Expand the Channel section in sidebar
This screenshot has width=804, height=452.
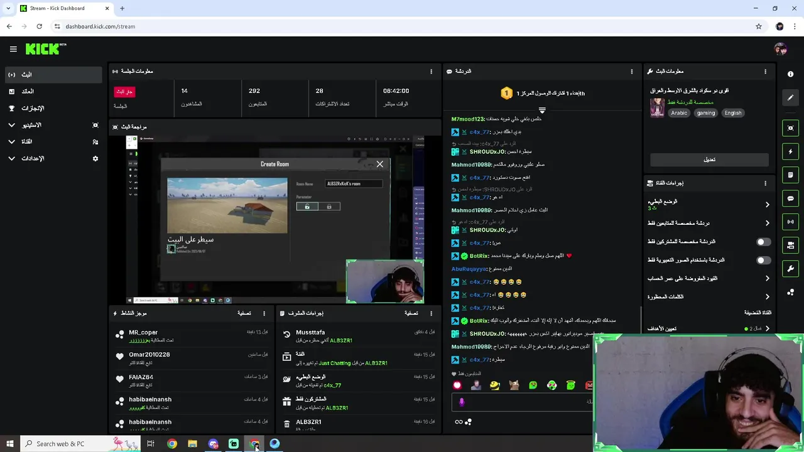click(x=11, y=142)
